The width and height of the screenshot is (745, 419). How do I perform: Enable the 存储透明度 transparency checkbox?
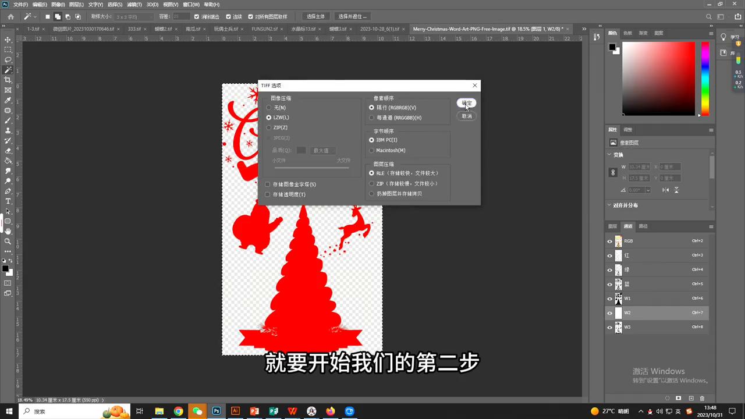[x=268, y=194]
